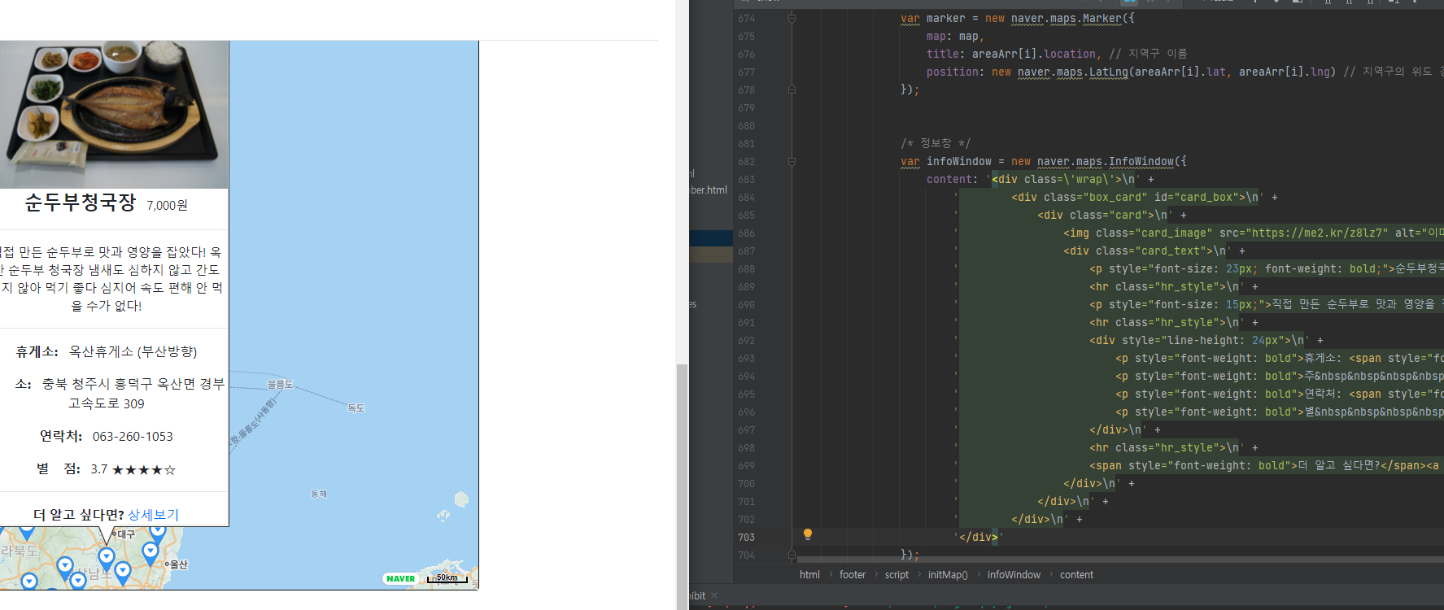Click the 대구 city label on the map

(126, 534)
